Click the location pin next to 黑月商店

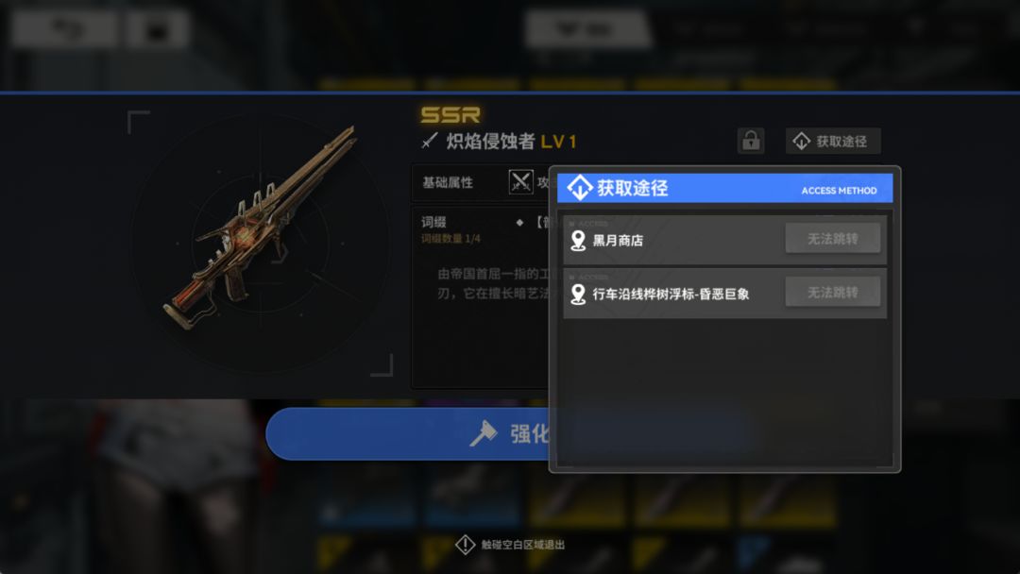coord(578,241)
